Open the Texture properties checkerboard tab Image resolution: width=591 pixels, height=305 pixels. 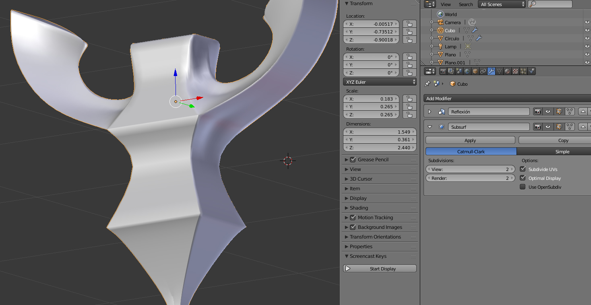[x=515, y=71]
